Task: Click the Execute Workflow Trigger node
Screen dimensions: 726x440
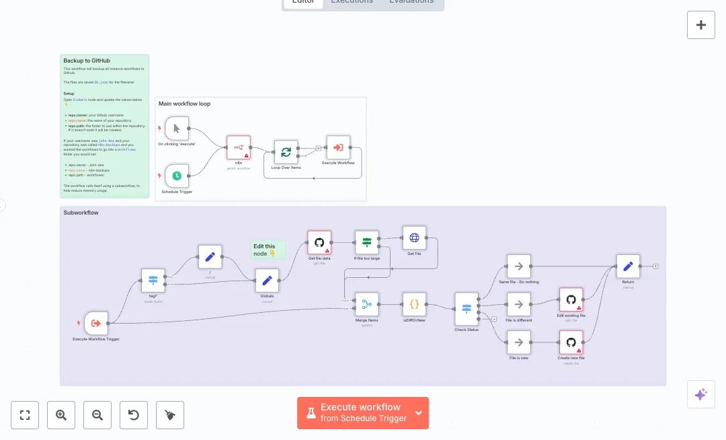Action: click(96, 324)
